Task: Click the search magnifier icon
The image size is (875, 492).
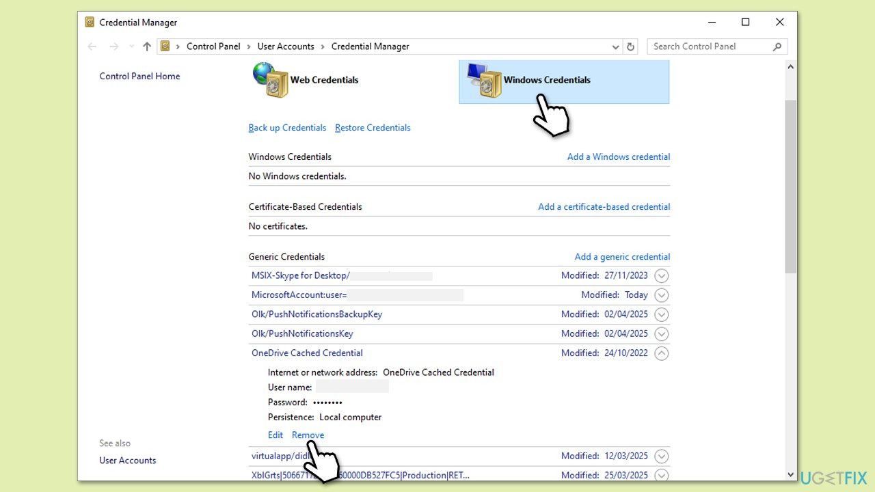Action: [x=777, y=46]
